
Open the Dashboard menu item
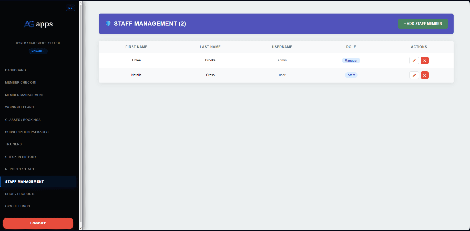15,70
